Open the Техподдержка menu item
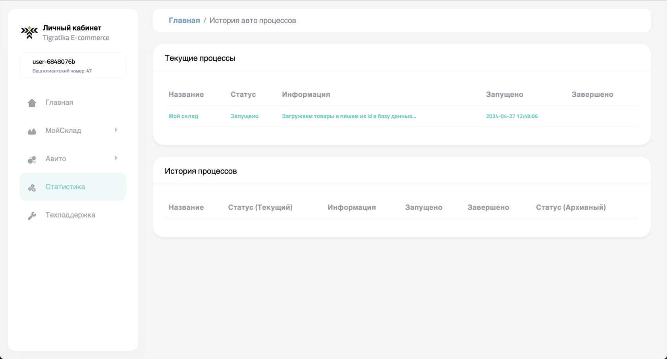Viewport: 667px width, 359px height. [x=73, y=215]
